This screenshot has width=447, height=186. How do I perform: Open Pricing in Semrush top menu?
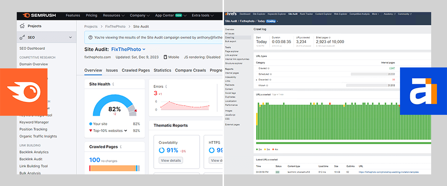[x=92, y=15]
